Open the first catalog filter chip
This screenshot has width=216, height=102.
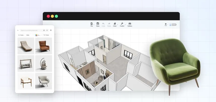[21, 35]
